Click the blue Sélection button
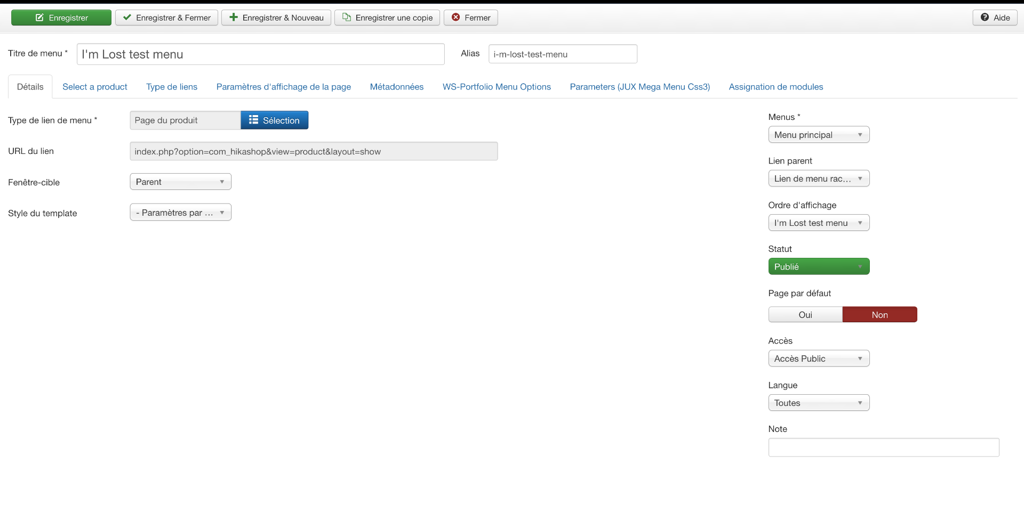The width and height of the screenshot is (1024, 505). coord(275,120)
